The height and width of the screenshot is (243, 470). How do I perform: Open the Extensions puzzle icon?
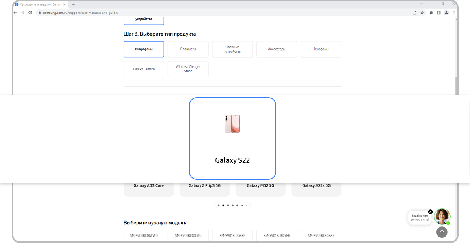[431, 13]
